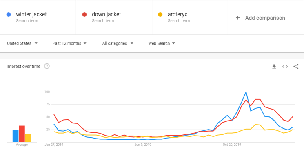Download the Interest over time data
The height and width of the screenshot is (152, 304).
[x=274, y=67]
